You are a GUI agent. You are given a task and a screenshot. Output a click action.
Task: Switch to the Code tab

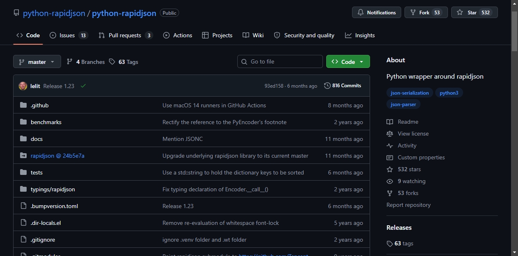tap(28, 35)
